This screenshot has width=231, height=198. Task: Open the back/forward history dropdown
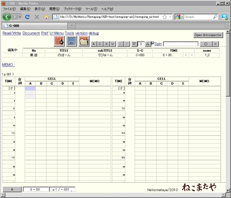pyautogui.click(x=20, y=17)
